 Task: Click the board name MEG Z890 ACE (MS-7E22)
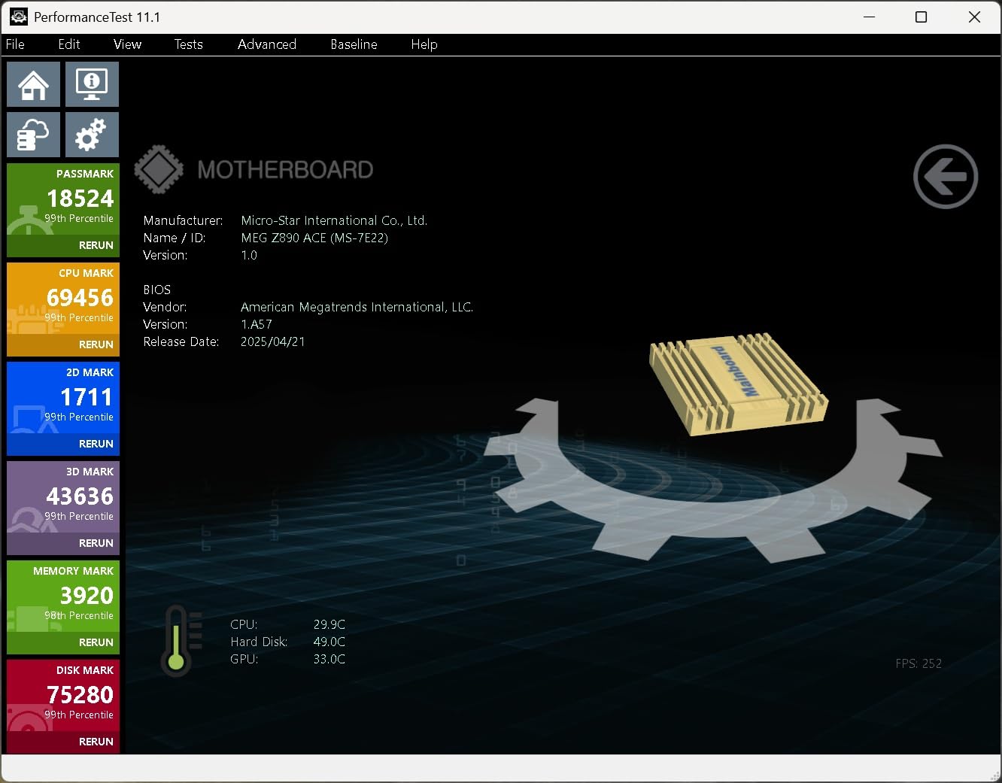point(314,238)
